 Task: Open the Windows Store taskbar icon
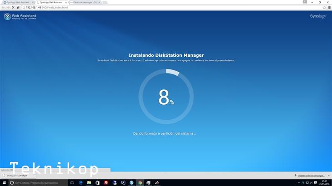[x=97, y=182]
